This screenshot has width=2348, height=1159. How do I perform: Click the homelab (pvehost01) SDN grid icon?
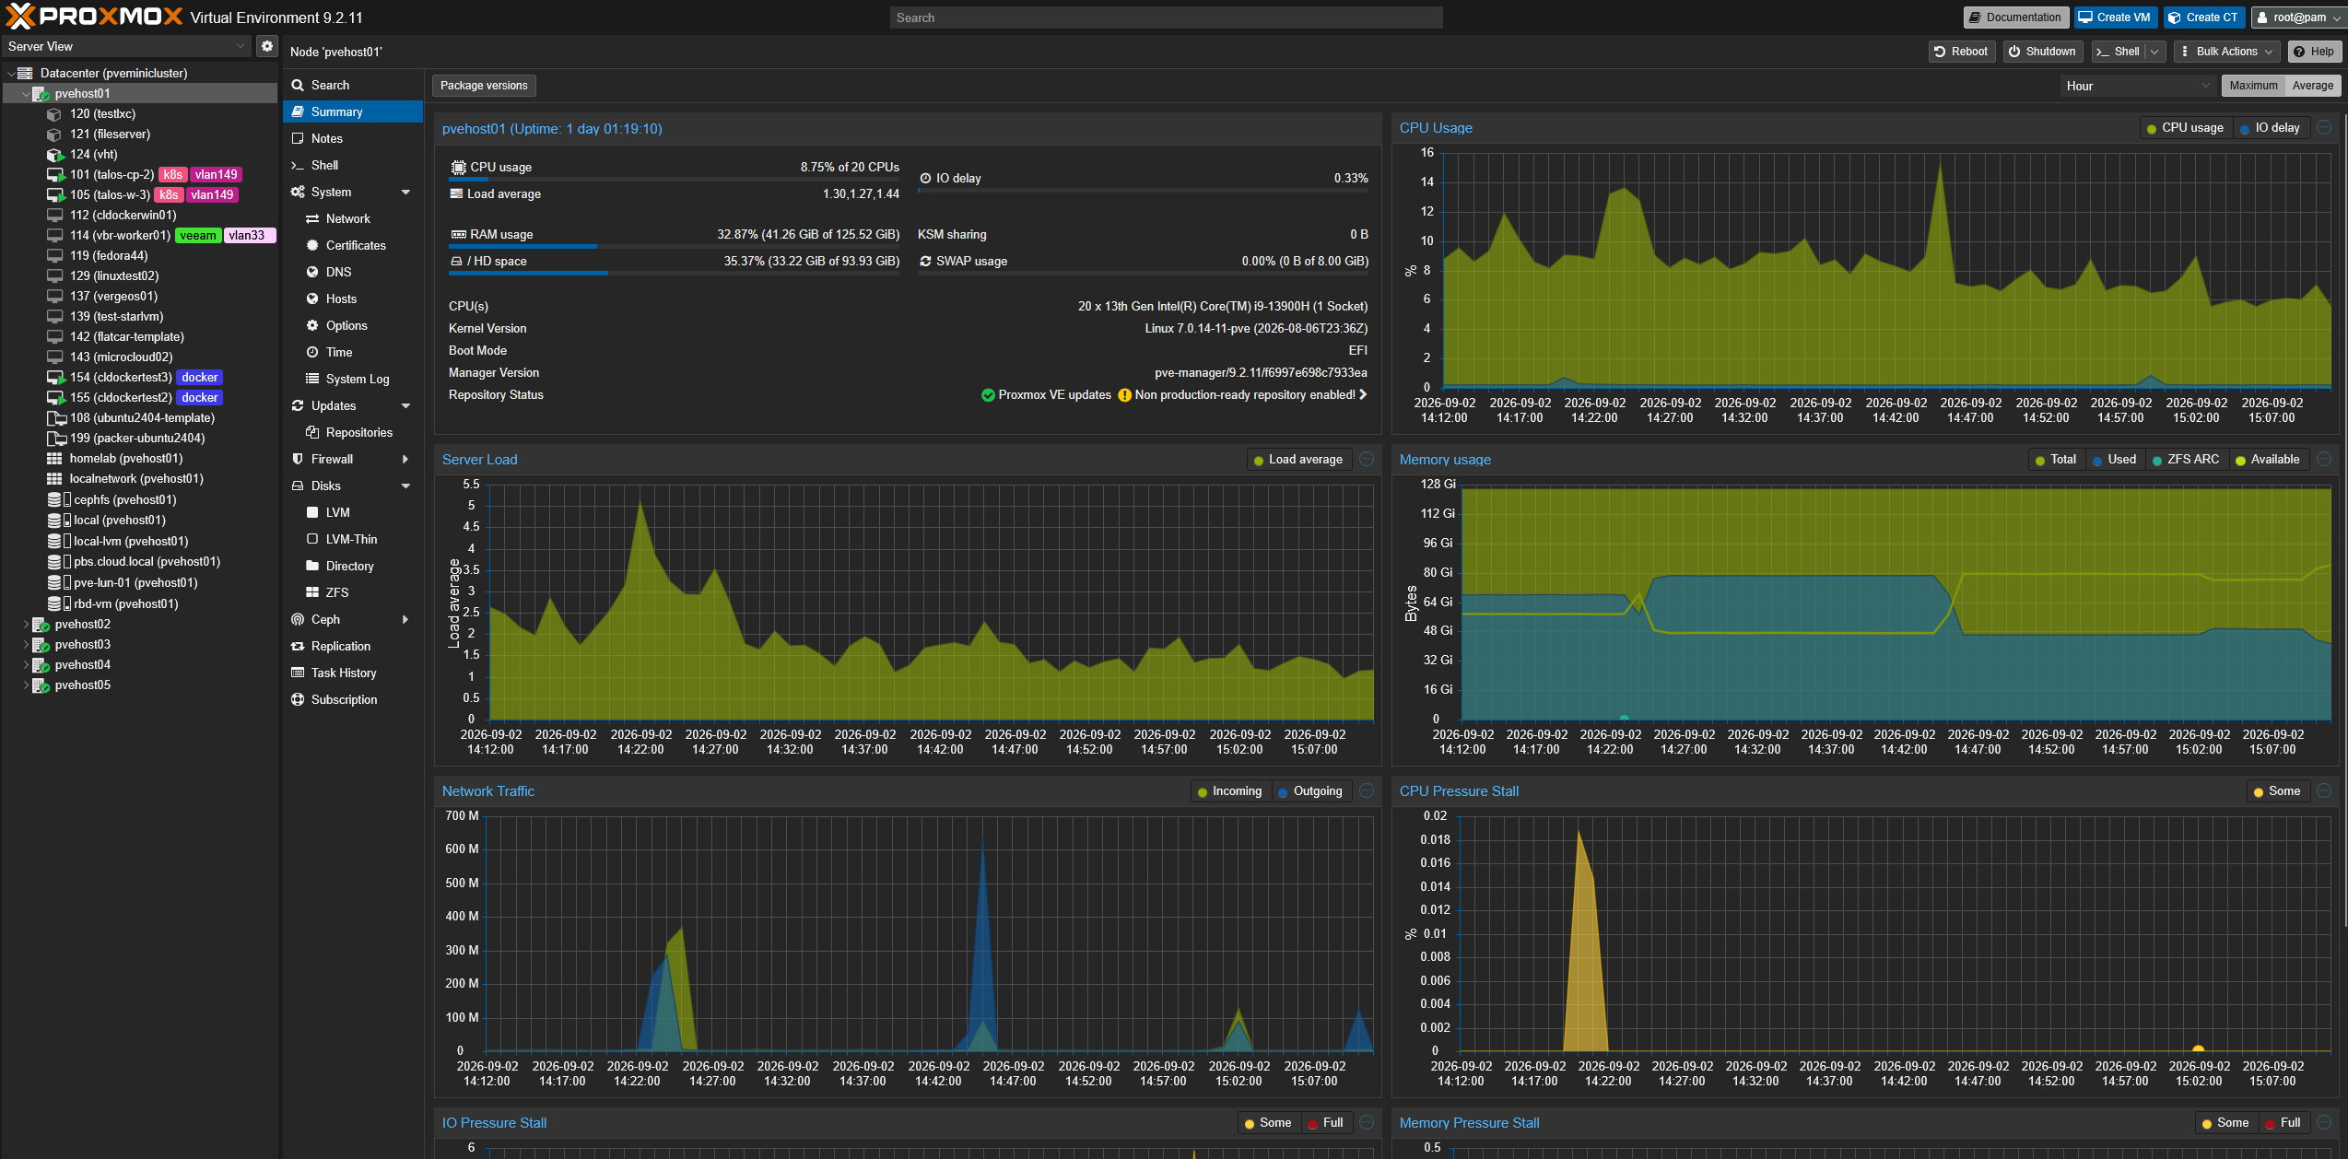[x=54, y=458]
